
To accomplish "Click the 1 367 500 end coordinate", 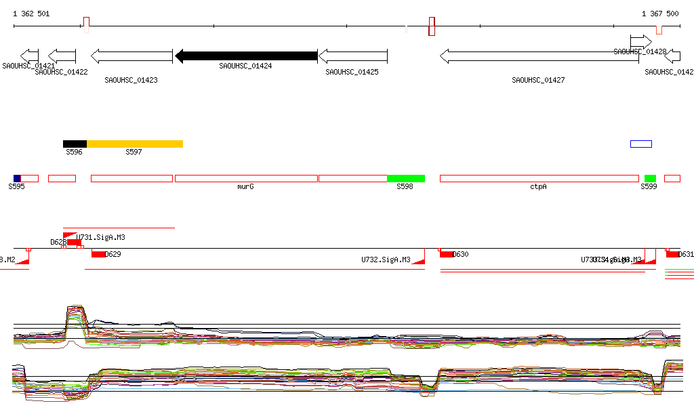I will [660, 14].
